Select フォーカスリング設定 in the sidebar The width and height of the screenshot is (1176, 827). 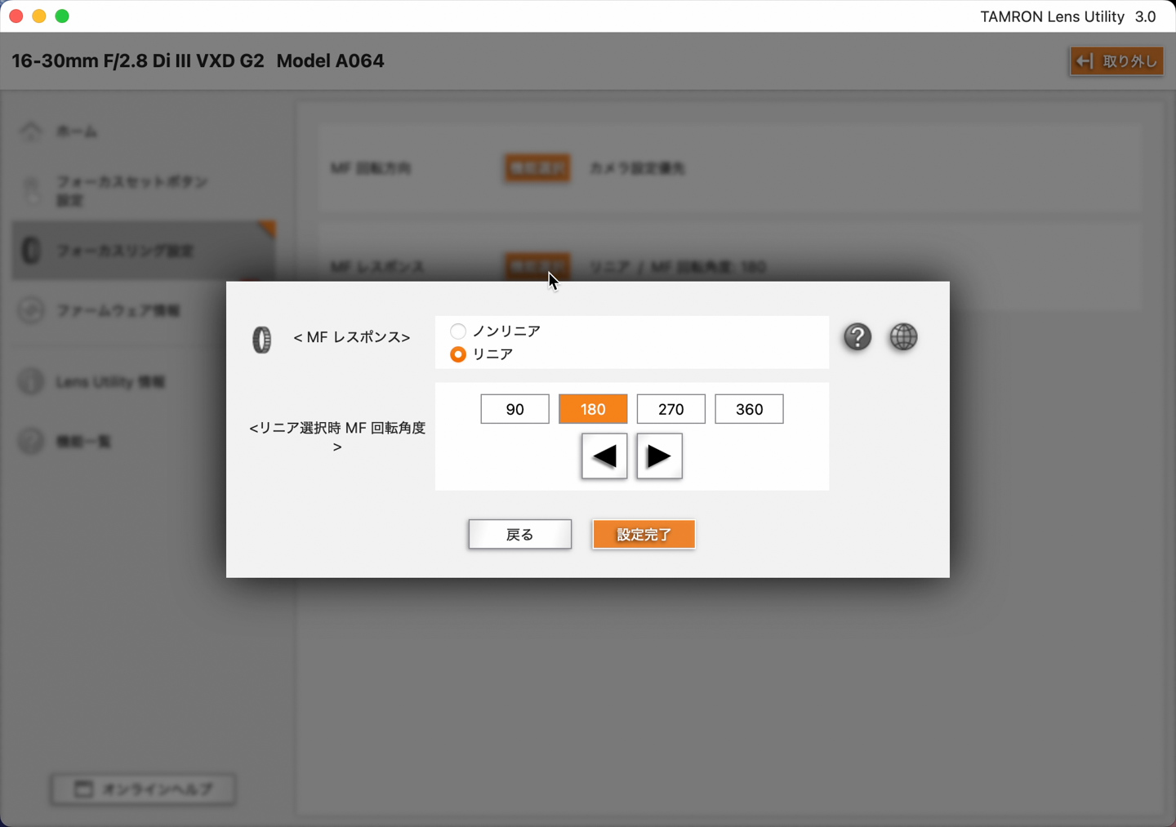click(125, 251)
